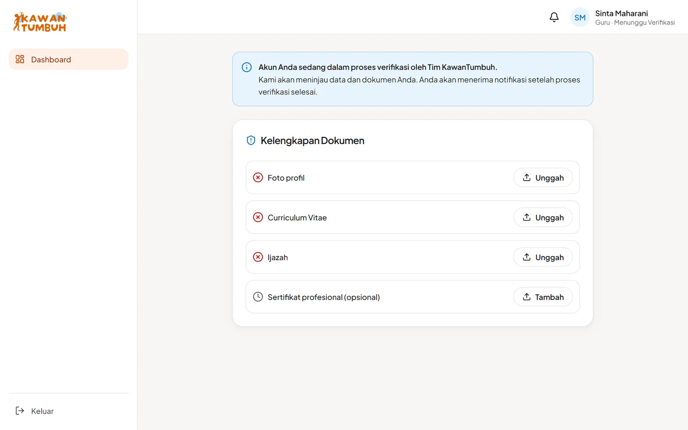This screenshot has height=430, width=688.
Task: Click the info icon in the verification banner
Action: point(246,67)
